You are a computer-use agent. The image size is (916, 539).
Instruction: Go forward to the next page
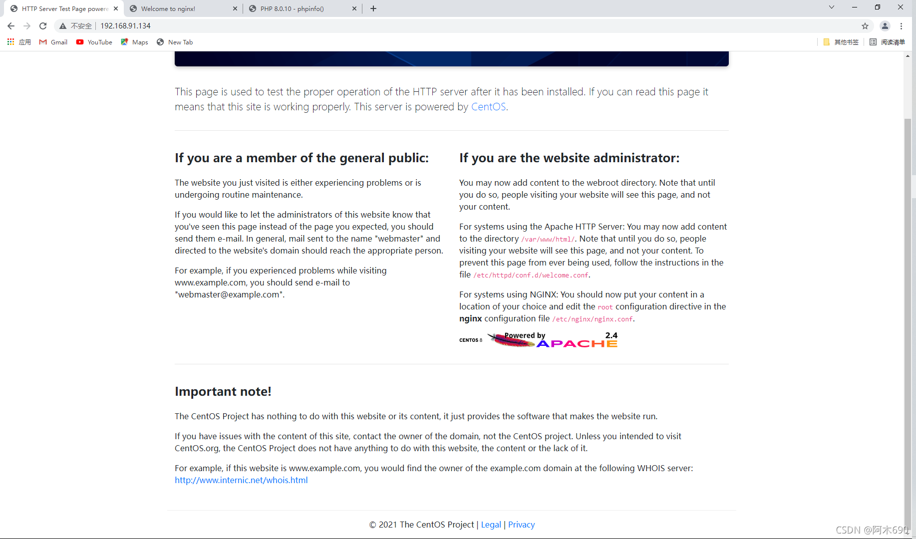(x=27, y=26)
